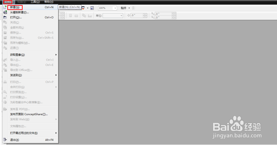Click the Ctrl+Shift+S shortcut text
The height and width of the screenshot is (145, 277).
click(x=46, y=38)
